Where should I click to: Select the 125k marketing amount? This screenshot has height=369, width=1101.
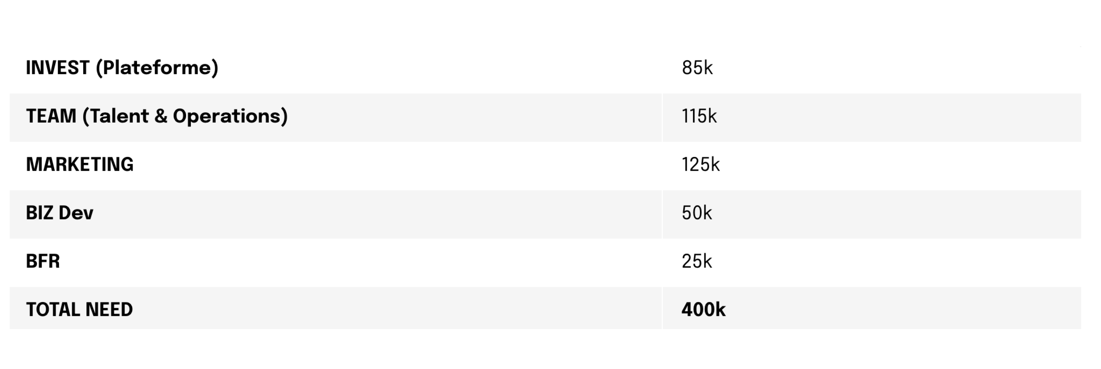pos(701,165)
